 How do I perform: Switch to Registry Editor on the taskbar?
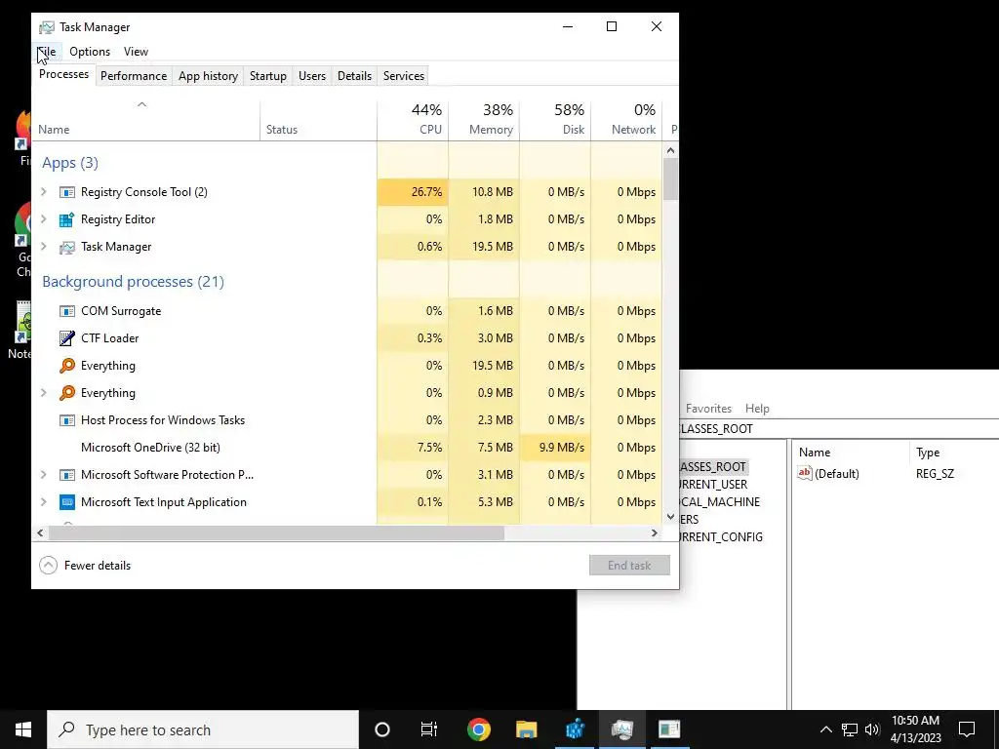point(575,729)
